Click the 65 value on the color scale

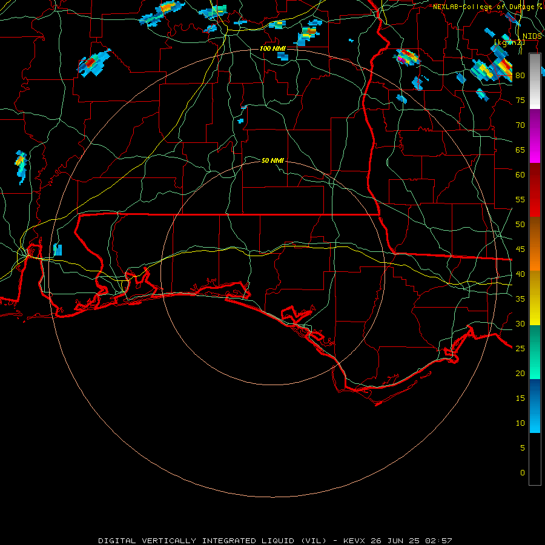click(520, 150)
